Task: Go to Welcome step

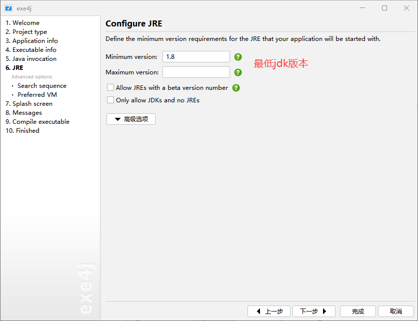Action: (22, 23)
